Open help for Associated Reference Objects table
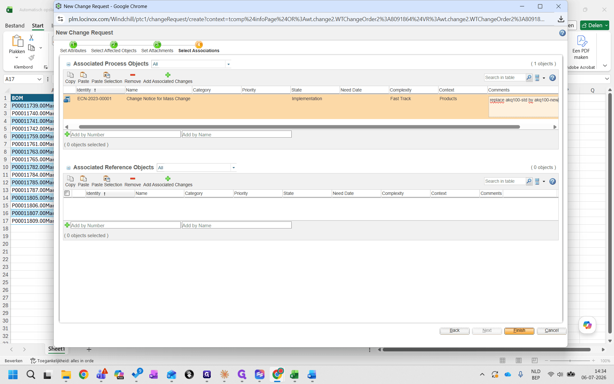Image resolution: width=614 pixels, height=384 pixels. pos(552,181)
